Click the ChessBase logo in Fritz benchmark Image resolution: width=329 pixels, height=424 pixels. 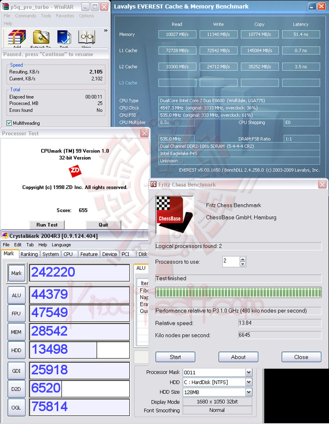pos(175,215)
